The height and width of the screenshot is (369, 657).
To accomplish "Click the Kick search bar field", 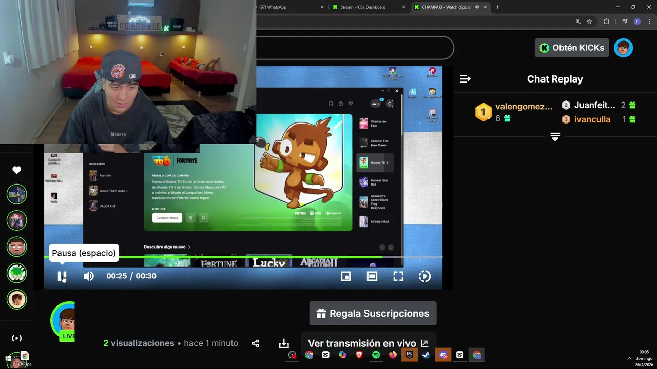I will tap(355, 48).
